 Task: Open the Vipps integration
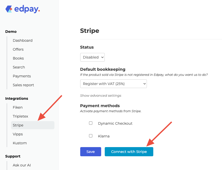pyautogui.click(x=18, y=134)
